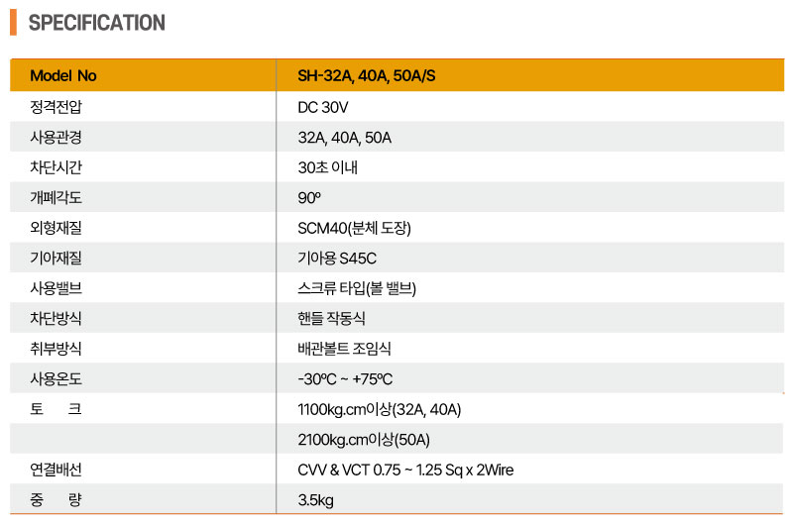The width and height of the screenshot is (793, 525).
Task: Select the "30초 이내" value cell
Action: point(328,167)
